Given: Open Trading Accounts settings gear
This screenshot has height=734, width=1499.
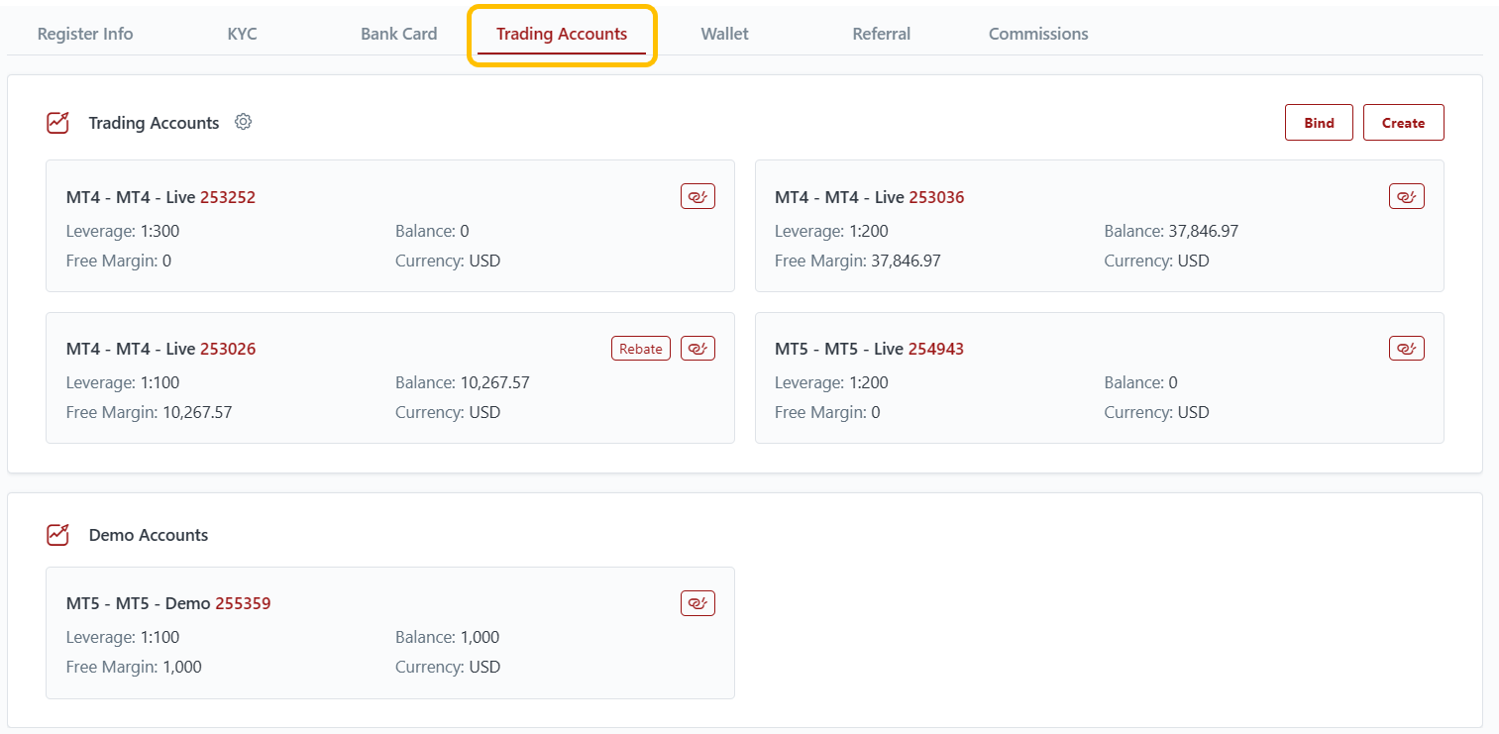Looking at the screenshot, I should pos(244,122).
